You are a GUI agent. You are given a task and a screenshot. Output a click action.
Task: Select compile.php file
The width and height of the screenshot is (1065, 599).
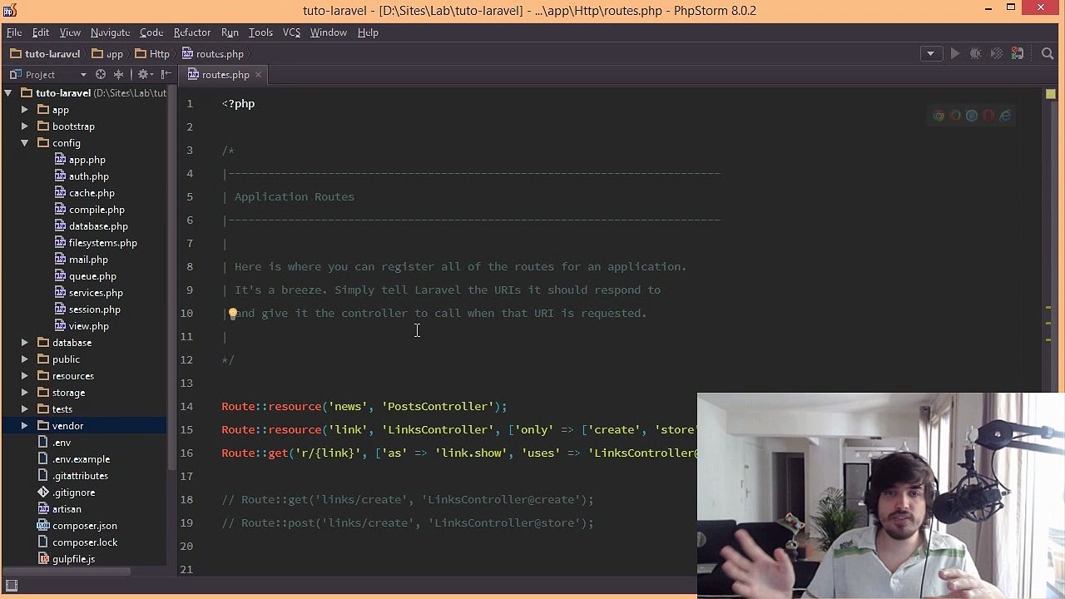click(x=89, y=210)
